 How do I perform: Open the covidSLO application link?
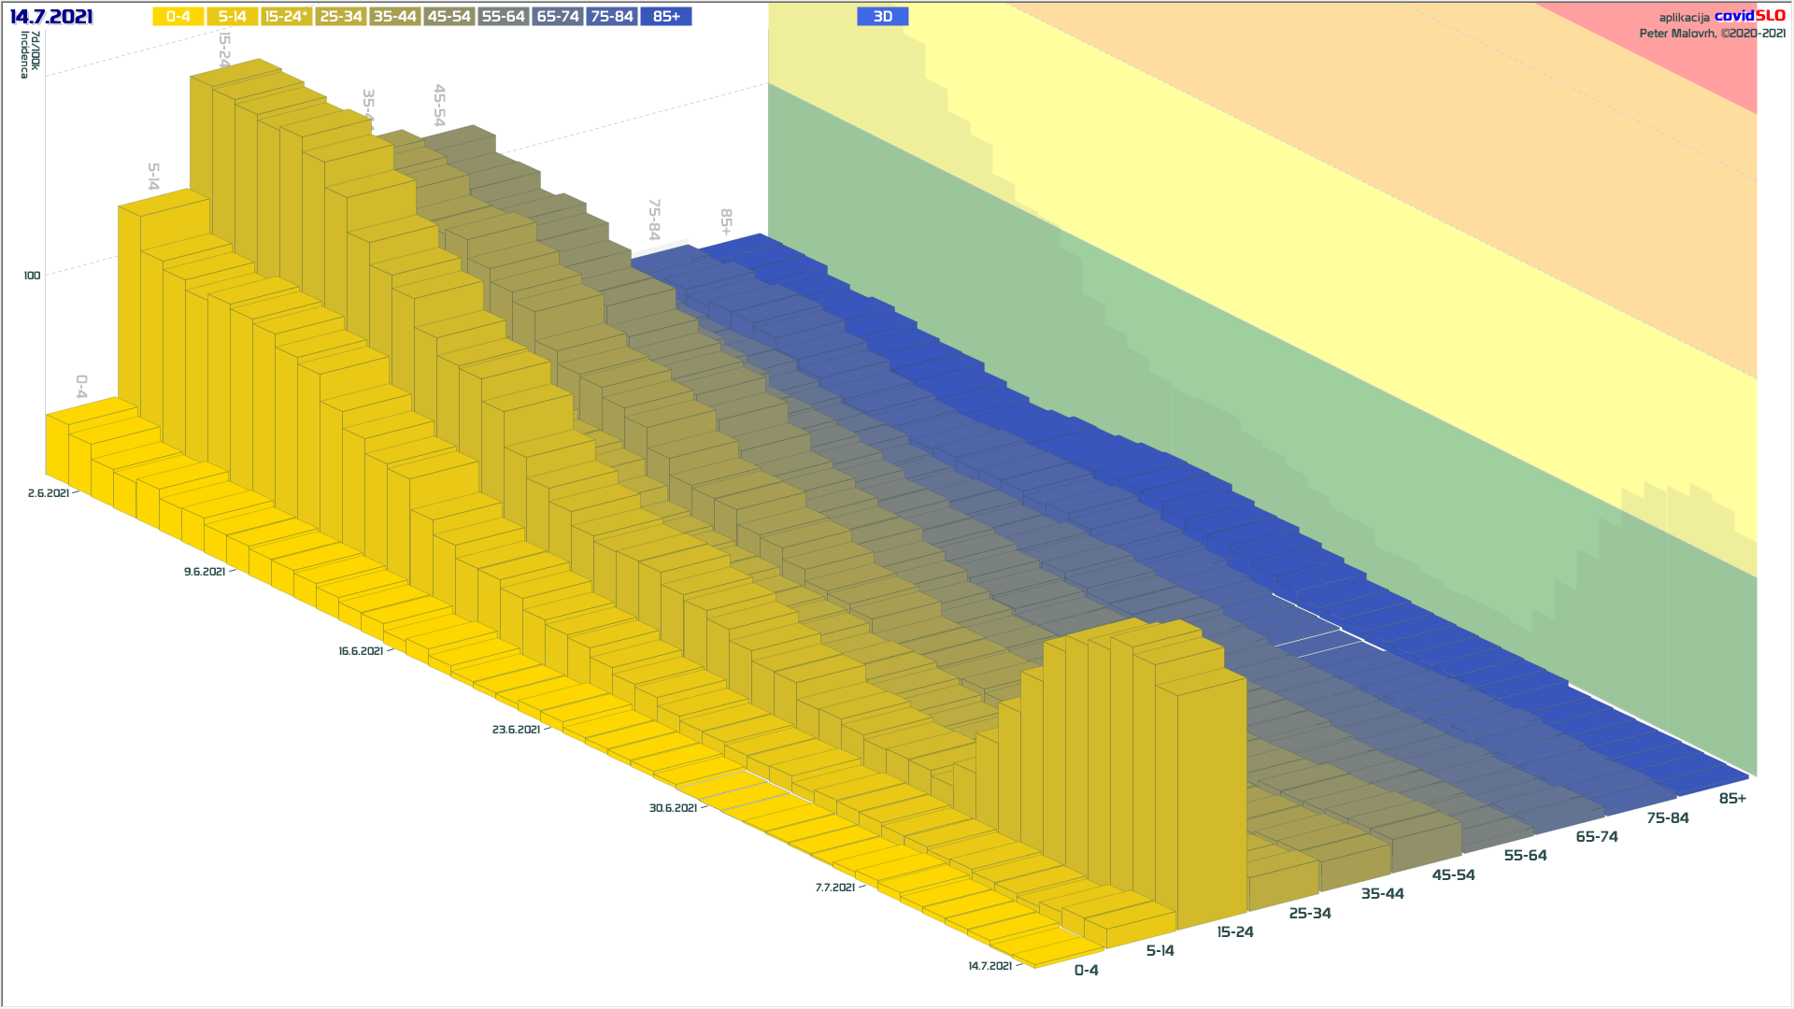[x=1748, y=16]
